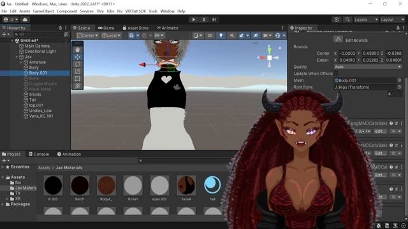
Task: Select Body.001 in the Hierarchy
Action: pyautogui.click(x=35, y=73)
